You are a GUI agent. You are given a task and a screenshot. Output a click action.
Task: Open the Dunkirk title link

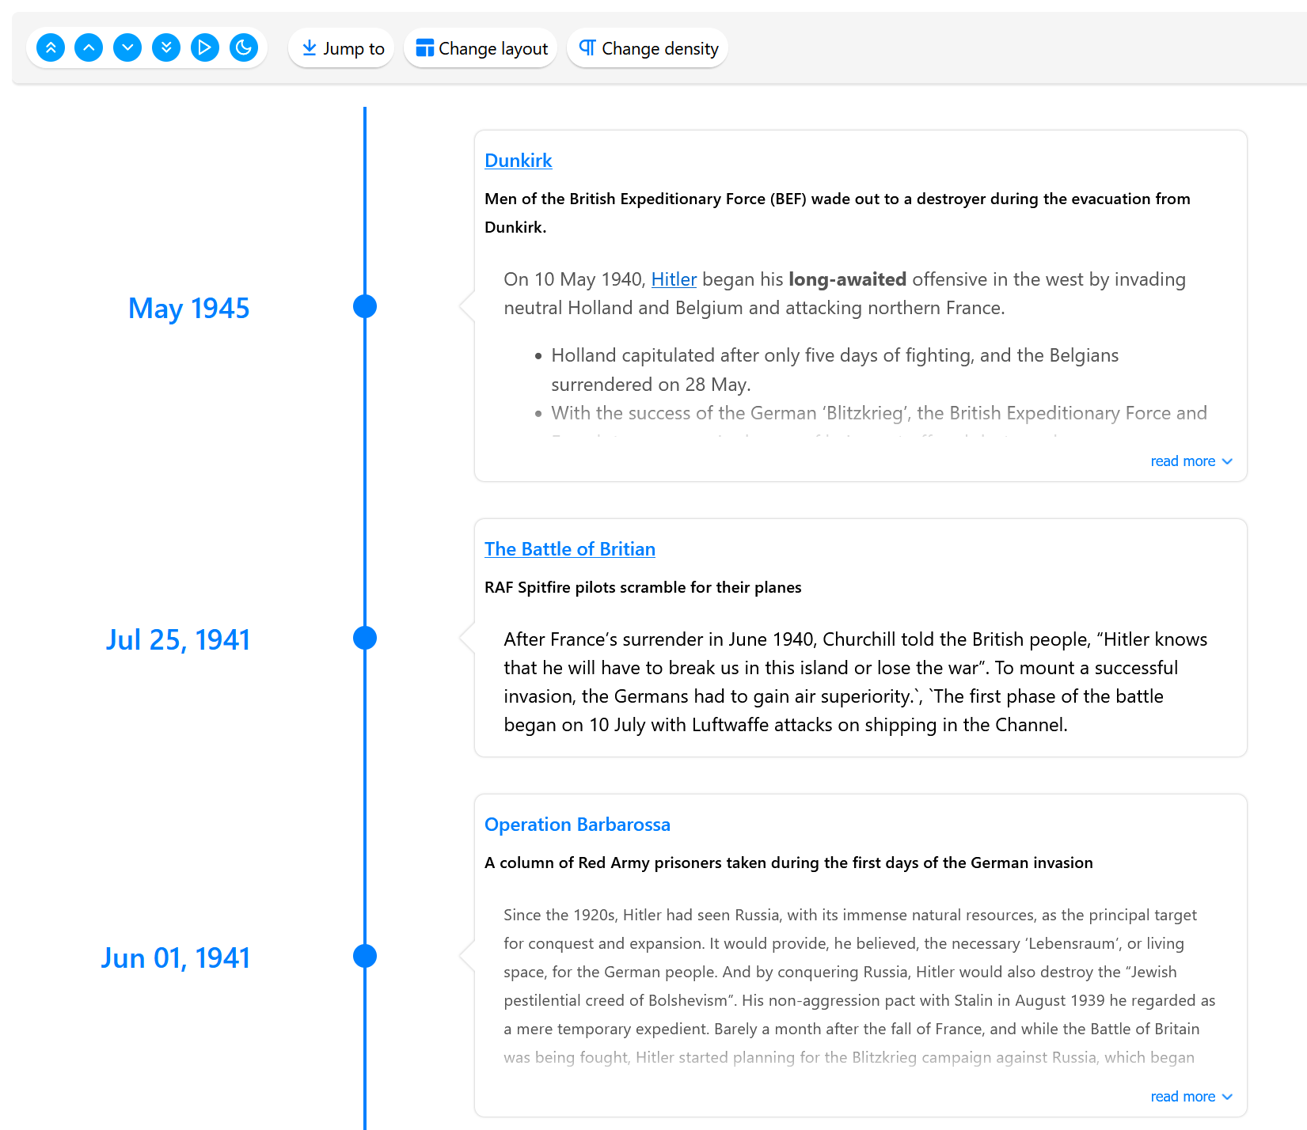click(519, 161)
